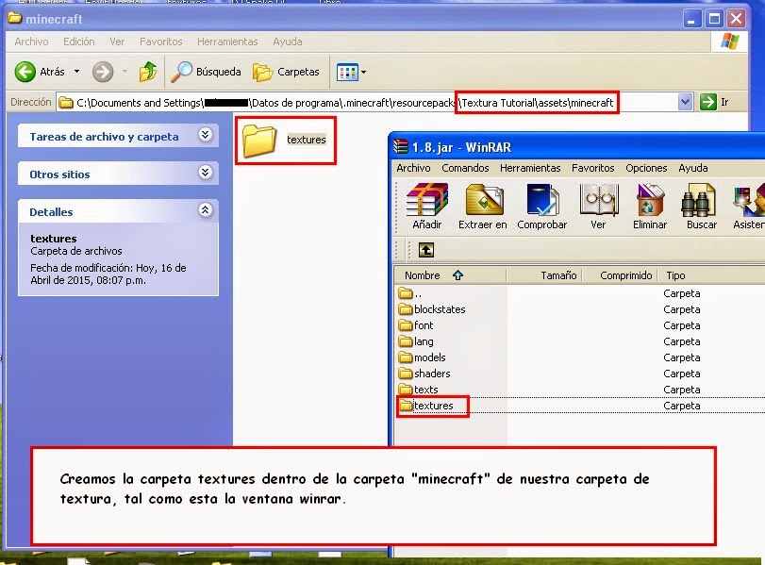Select the lang folder in WinRAR
The height and width of the screenshot is (565, 765).
[416, 341]
